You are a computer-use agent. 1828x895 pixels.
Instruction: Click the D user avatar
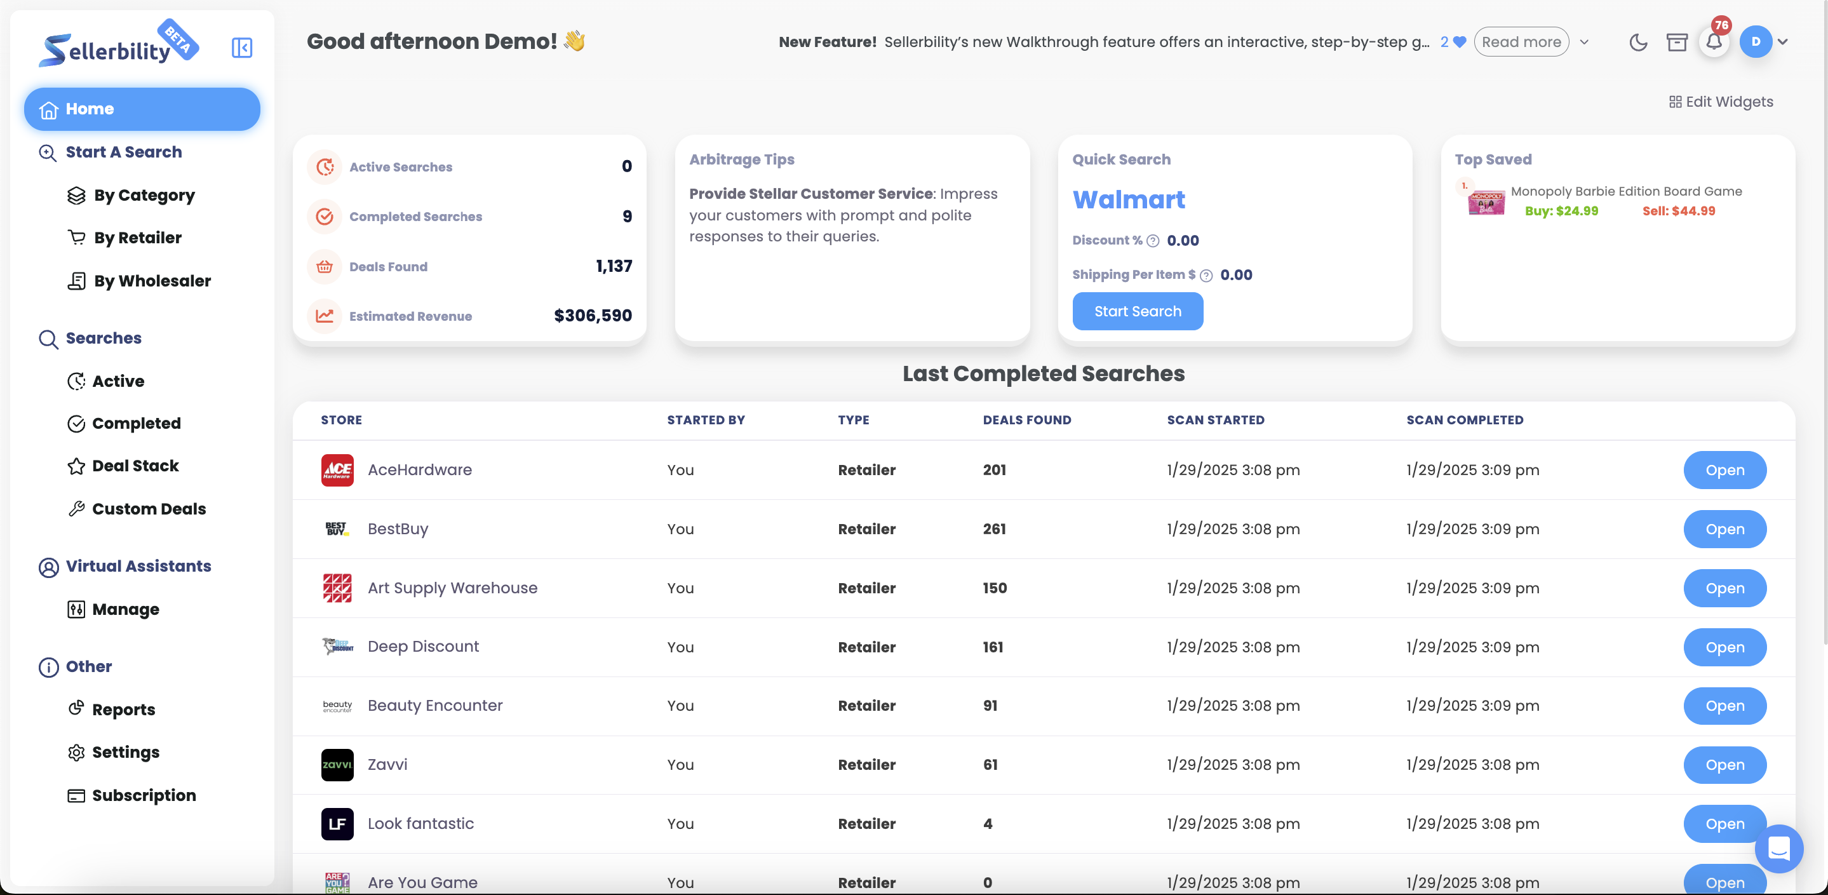click(1756, 42)
